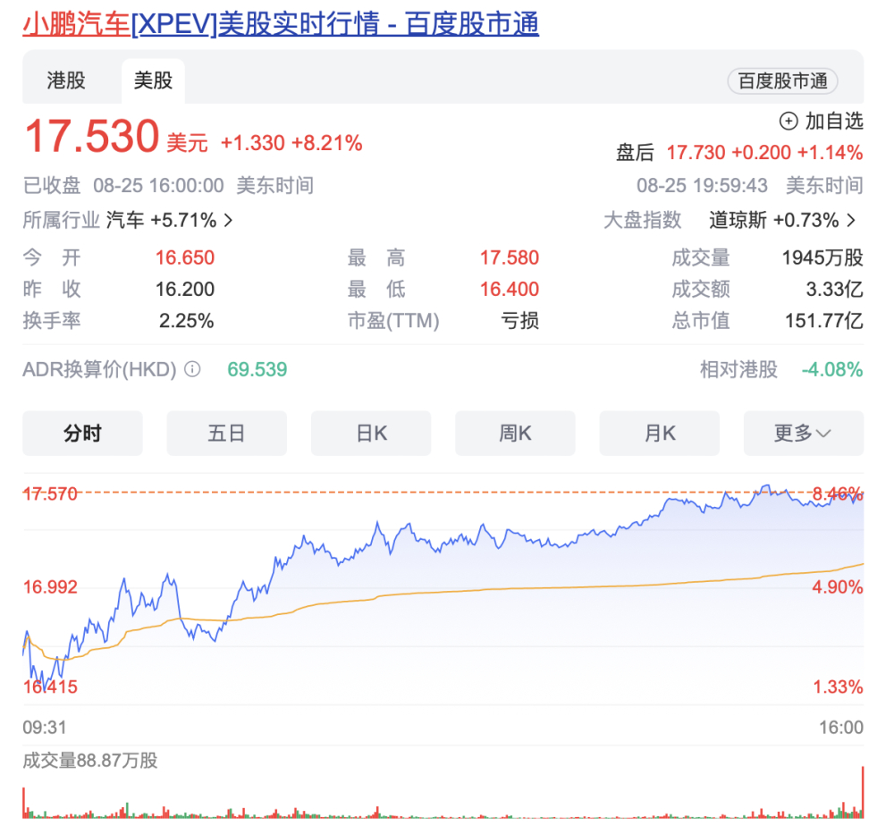Click the 昨收 value 16.200
894x826 pixels.
pos(185,289)
